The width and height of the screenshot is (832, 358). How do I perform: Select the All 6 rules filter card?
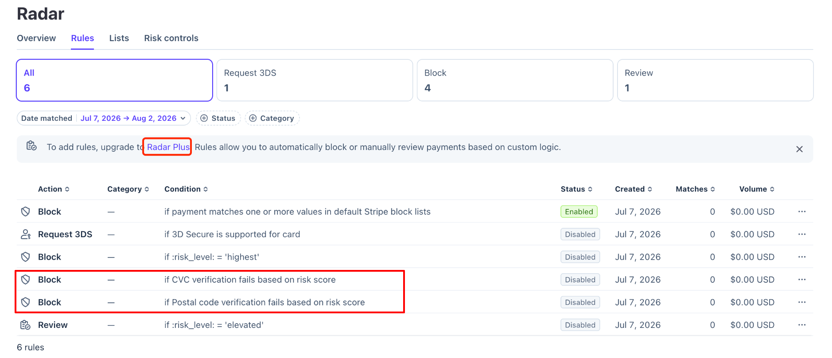(x=115, y=80)
